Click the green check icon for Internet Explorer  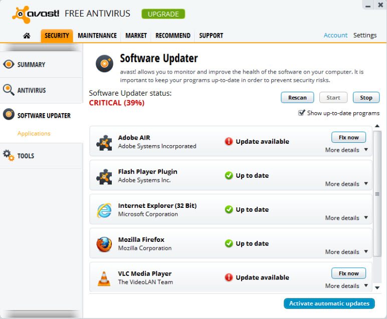pyautogui.click(x=229, y=209)
